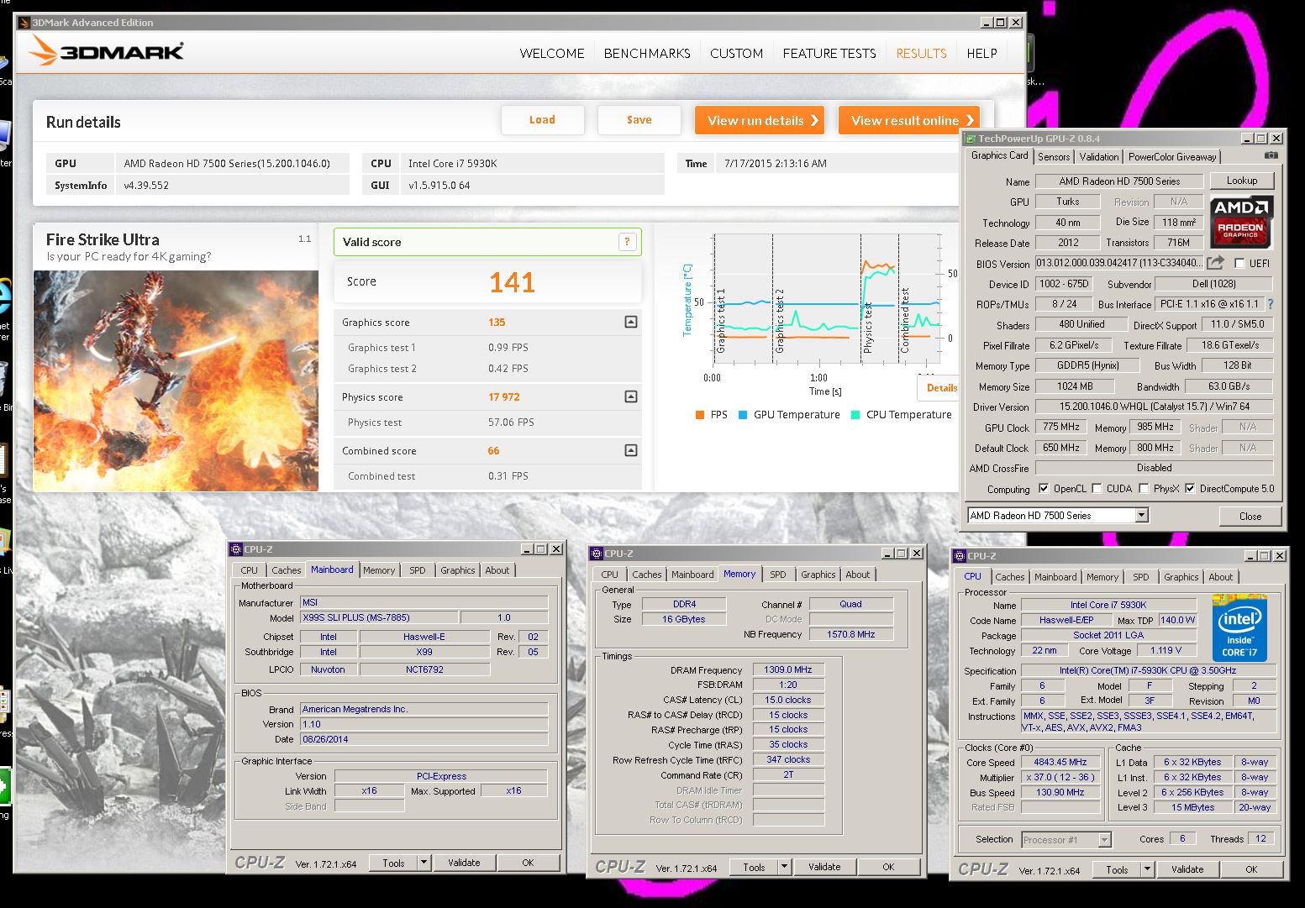Click the BIOS Version share icon in GPU-Z

pyautogui.click(x=1216, y=263)
